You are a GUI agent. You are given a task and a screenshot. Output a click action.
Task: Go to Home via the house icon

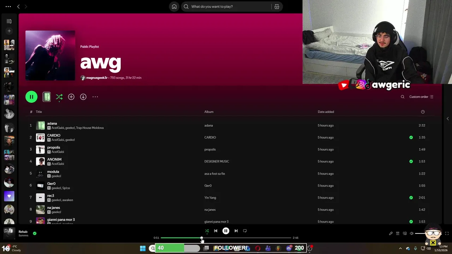pos(174,6)
